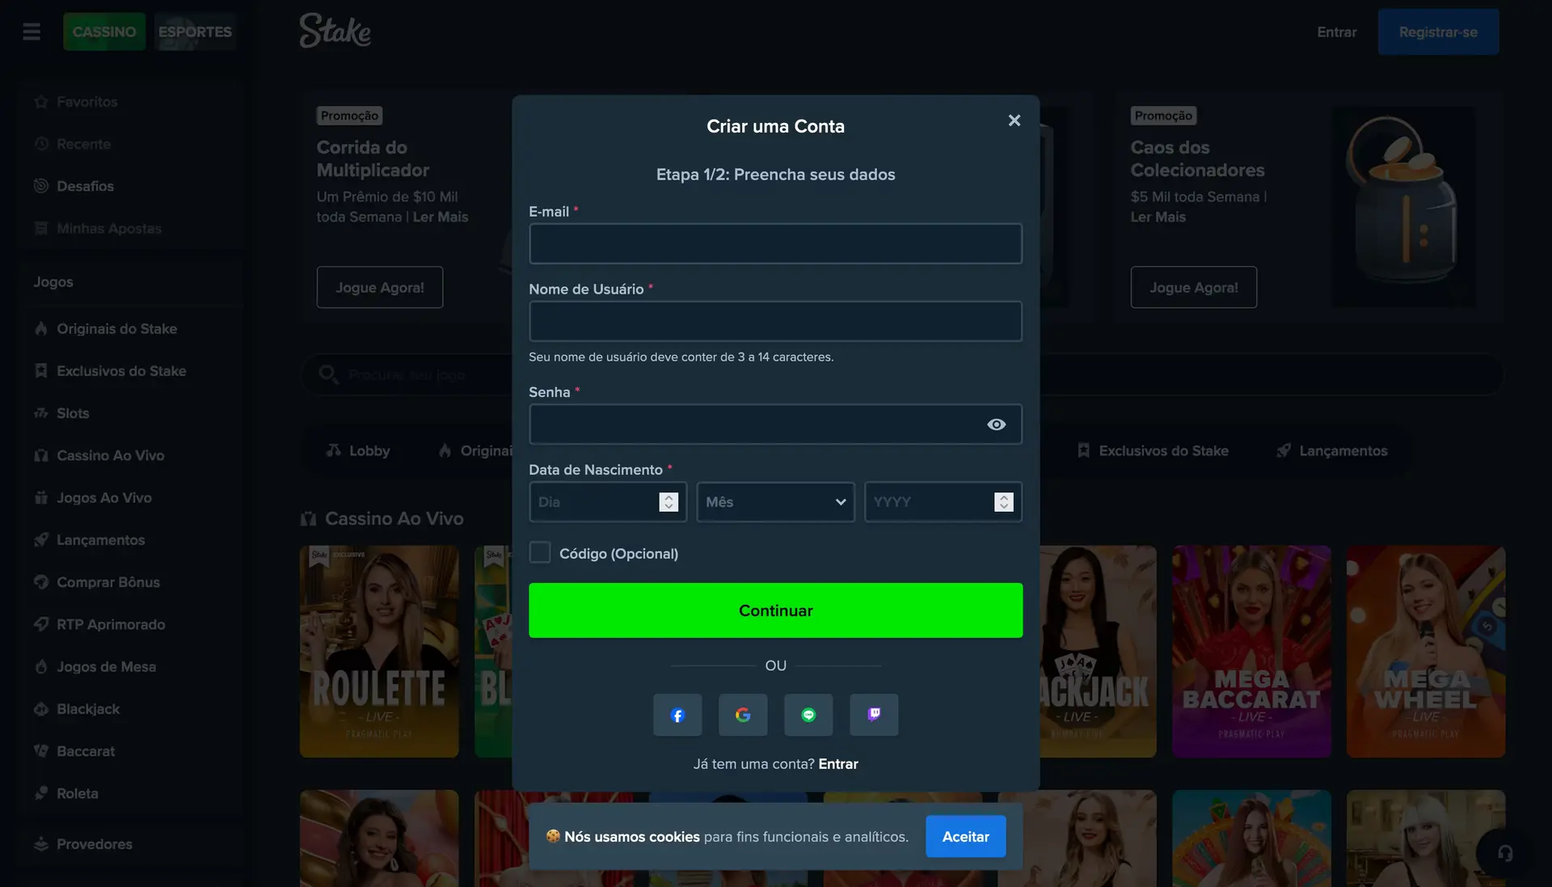Enable the Código (Opcional) checkbox

click(x=540, y=553)
